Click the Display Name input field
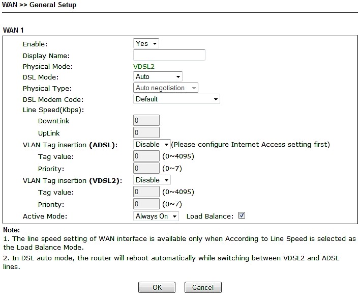This screenshot has width=360, height=297. point(169,55)
